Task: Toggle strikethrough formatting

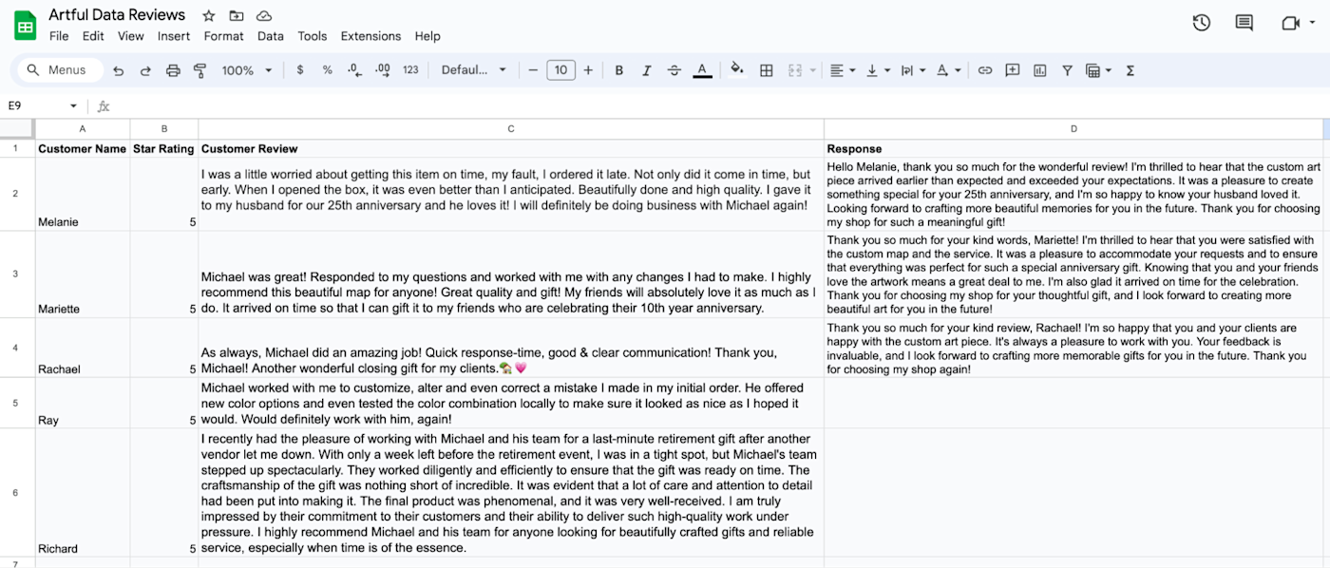Action: pos(674,70)
